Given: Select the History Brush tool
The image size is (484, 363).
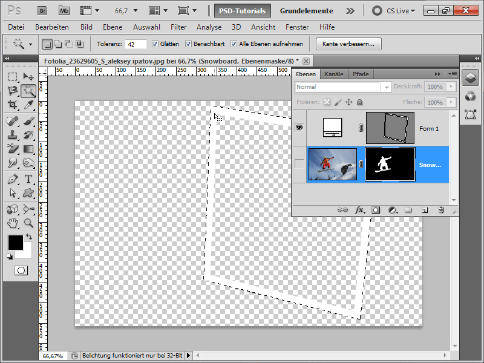Looking at the screenshot, I should coord(28,135).
